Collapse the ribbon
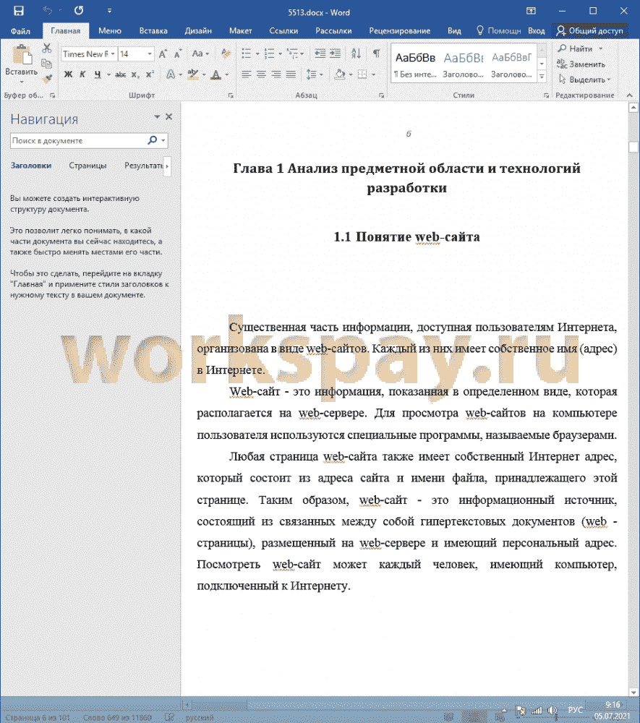The image size is (640, 723). 630,95
